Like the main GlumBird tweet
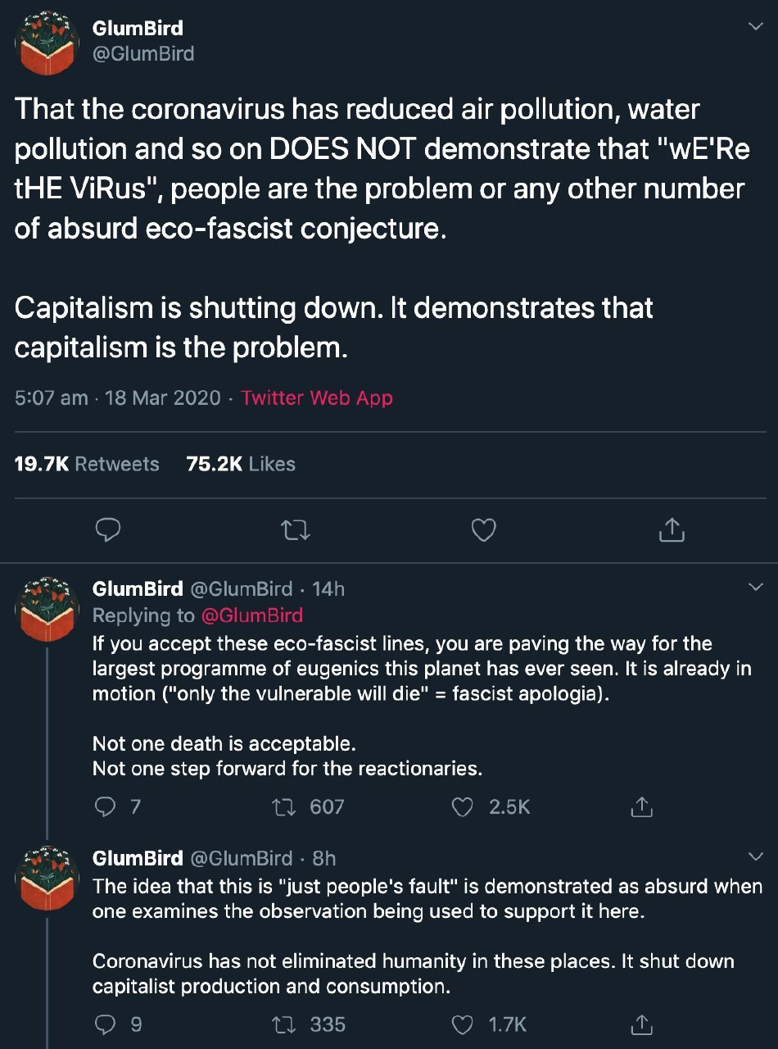This screenshot has height=1049, width=778. (x=484, y=530)
